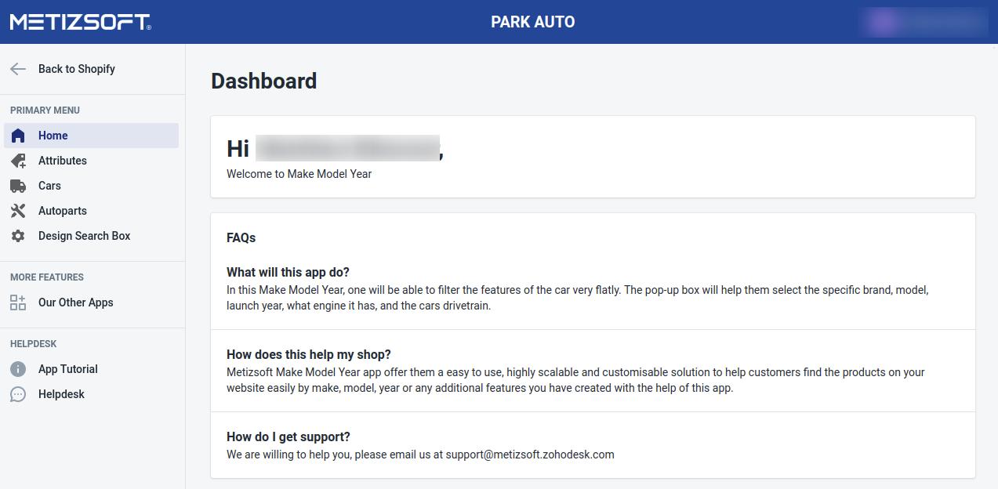Image resolution: width=998 pixels, height=489 pixels.
Task: Click the Metizsoft logo in header
Action: (81, 22)
